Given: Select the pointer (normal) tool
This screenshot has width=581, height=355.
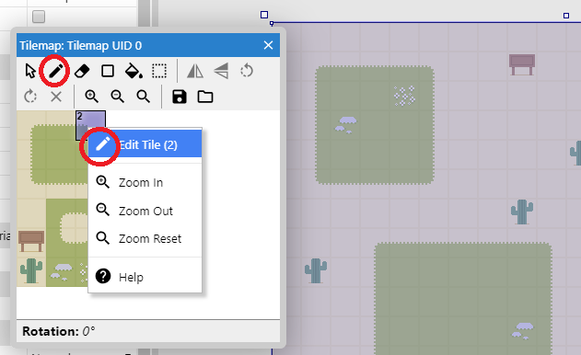Looking at the screenshot, I should pos(30,71).
